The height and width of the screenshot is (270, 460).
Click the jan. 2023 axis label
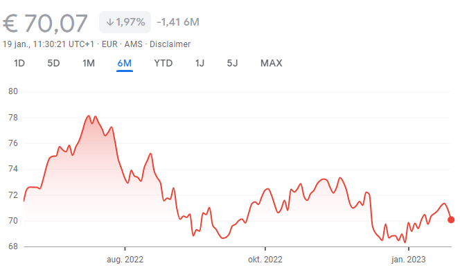pos(408,260)
